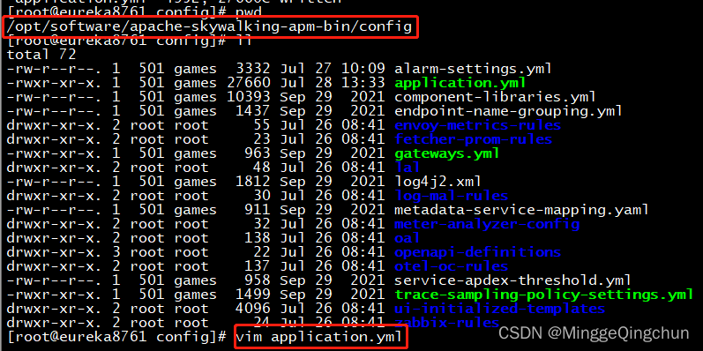This screenshot has height=351, width=703.
Task: Select the fetcher-prom-rules directory name
Action: [x=473, y=139]
